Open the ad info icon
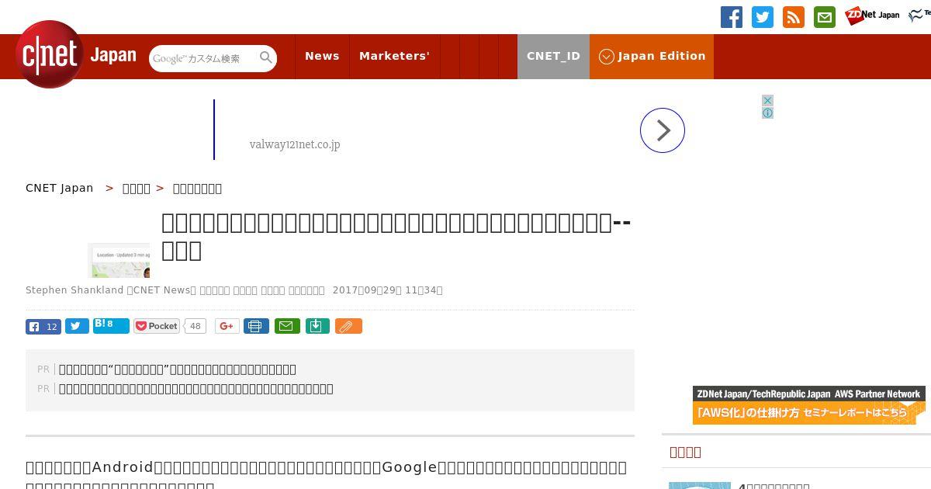Screen dimensions: 931x489 click(x=767, y=113)
